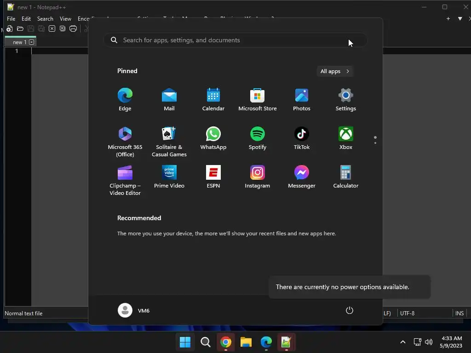The height and width of the screenshot is (353, 471).
Task: Click Print icon in Notepad++ toolbar
Action: tap(73, 29)
